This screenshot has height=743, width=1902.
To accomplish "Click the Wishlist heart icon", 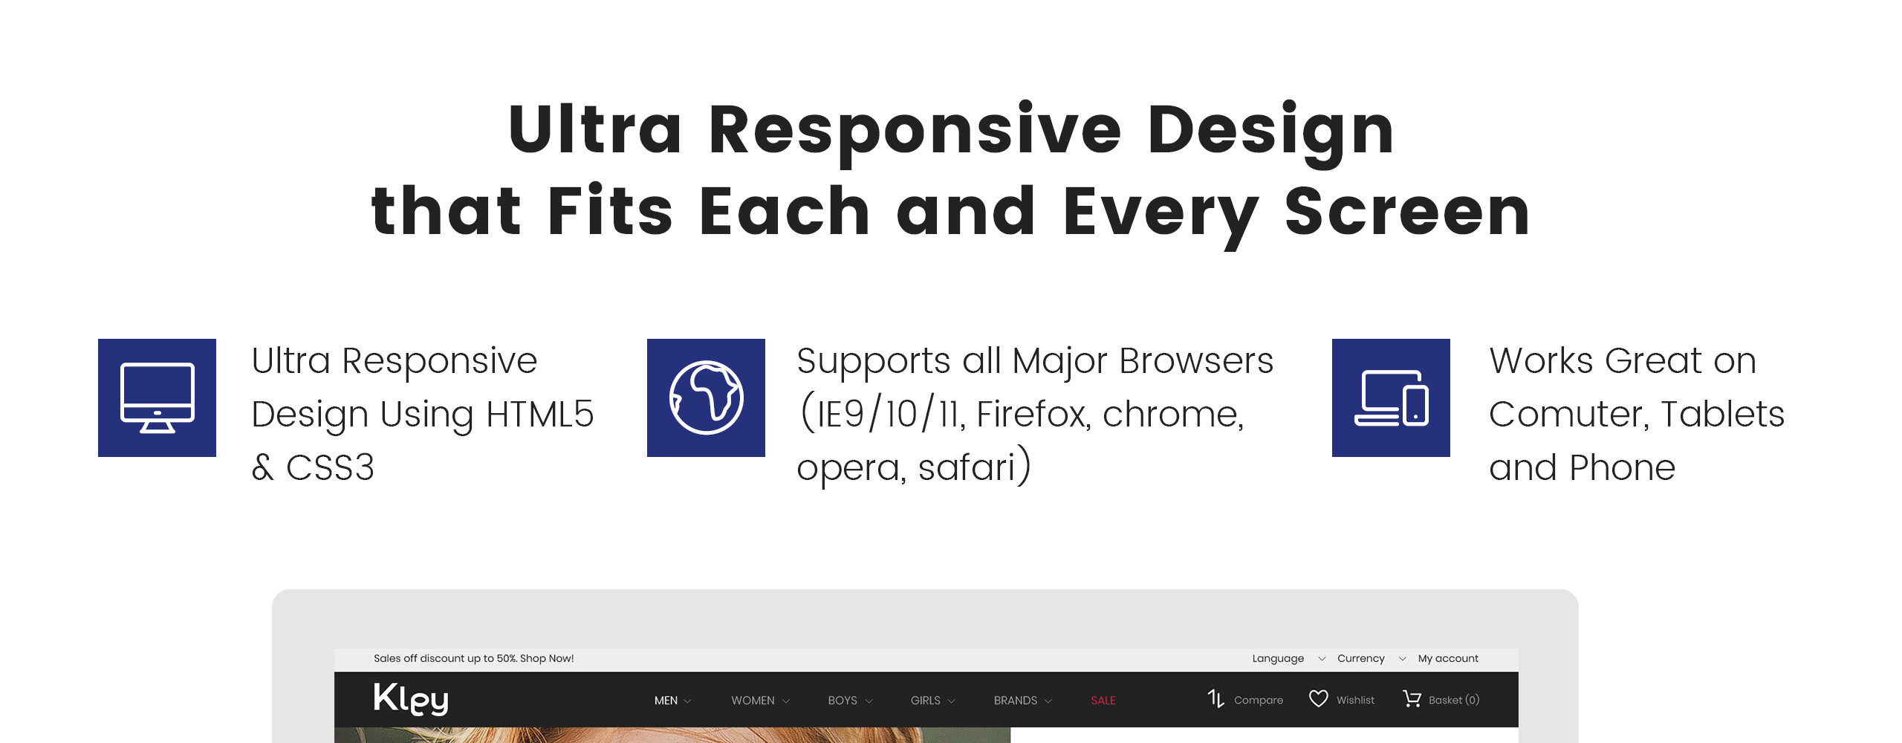I will click(x=1318, y=699).
